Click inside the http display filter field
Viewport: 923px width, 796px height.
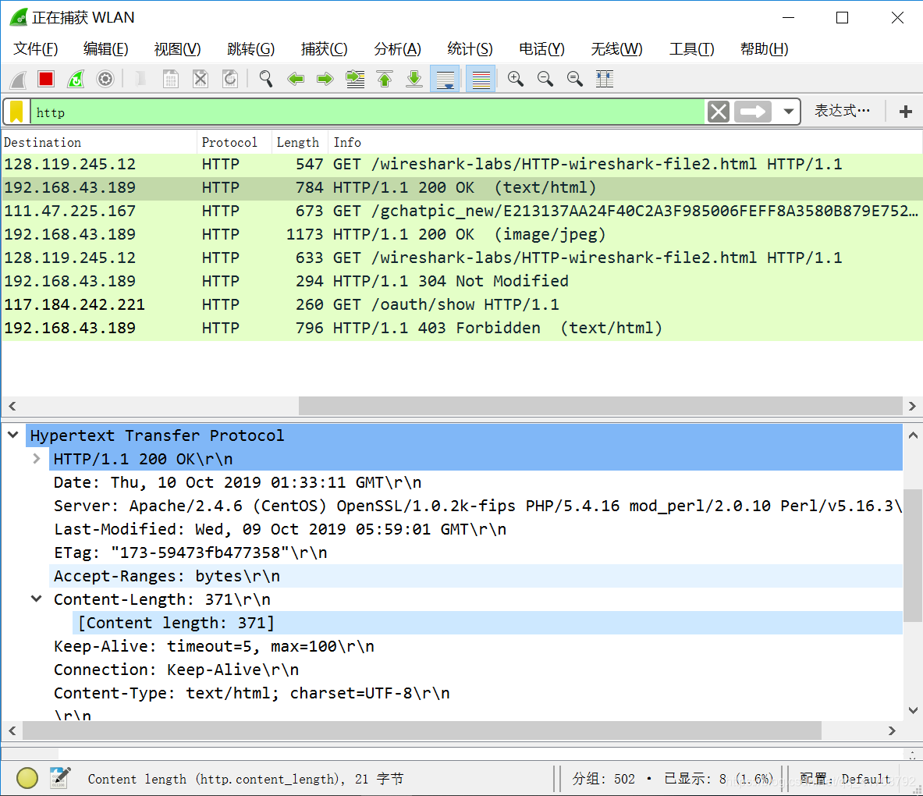tap(367, 112)
